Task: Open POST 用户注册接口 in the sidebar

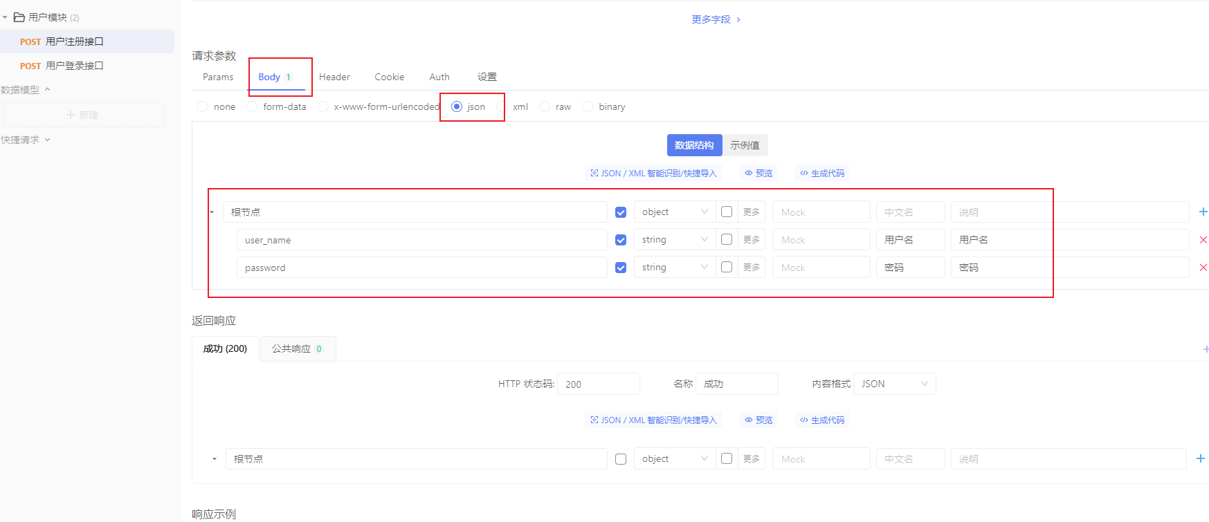Action: pyautogui.click(x=87, y=41)
